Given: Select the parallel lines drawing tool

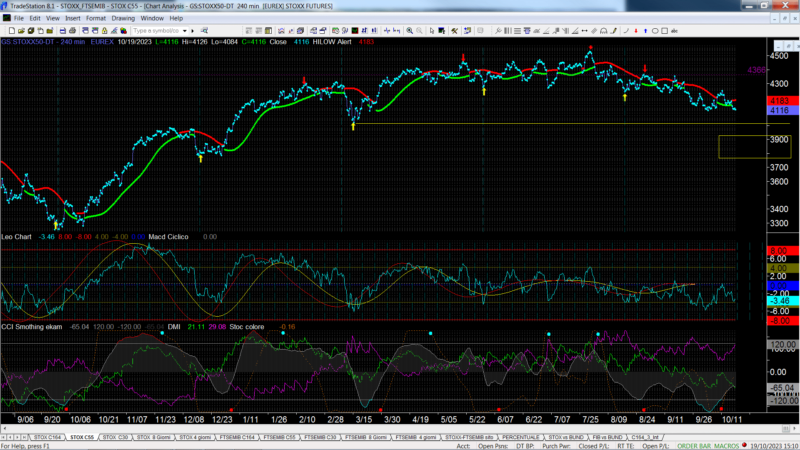Looking at the screenshot, I should 594,30.
